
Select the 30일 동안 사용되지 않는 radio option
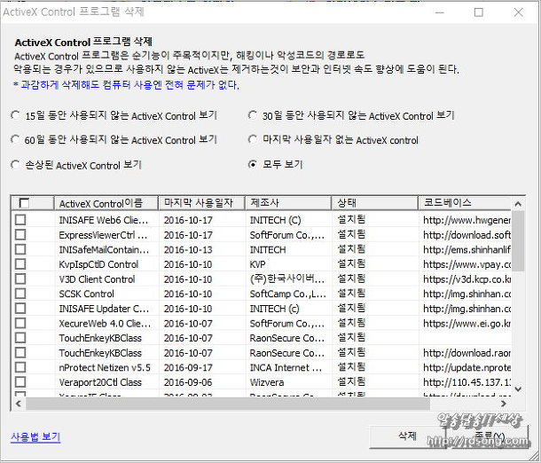click(x=254, y=115)
